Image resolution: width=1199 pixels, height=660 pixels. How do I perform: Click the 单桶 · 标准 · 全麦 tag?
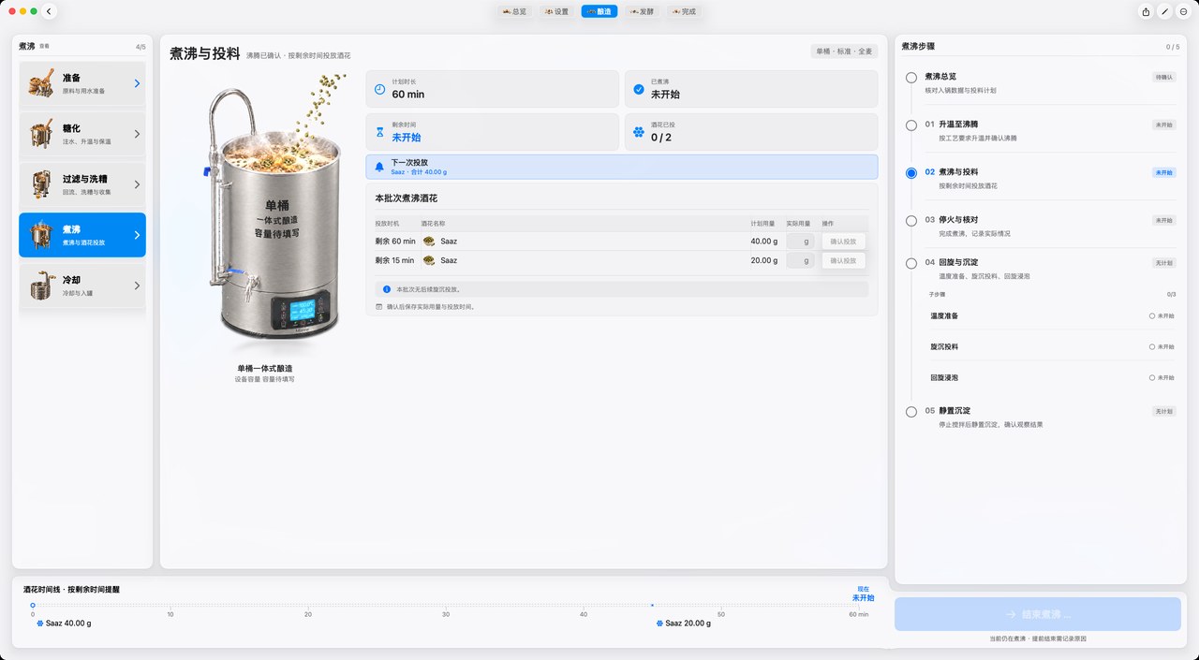click(844, 51)
